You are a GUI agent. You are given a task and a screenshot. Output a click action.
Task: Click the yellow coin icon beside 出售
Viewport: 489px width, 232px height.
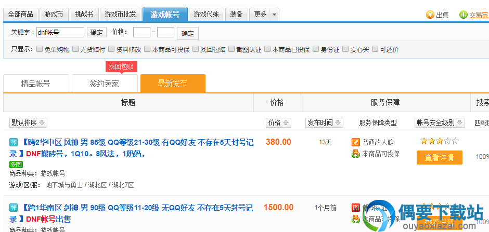point(430,15)
